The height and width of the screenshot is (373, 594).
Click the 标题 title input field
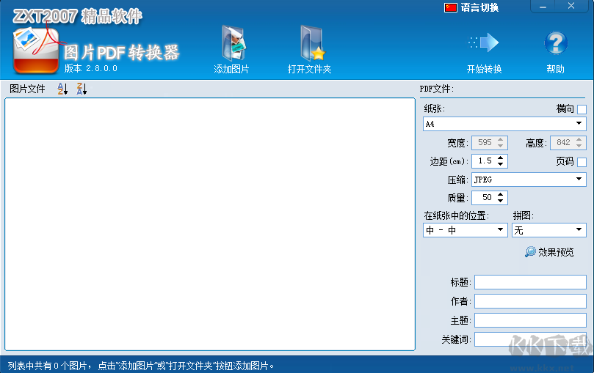(530, 282)
